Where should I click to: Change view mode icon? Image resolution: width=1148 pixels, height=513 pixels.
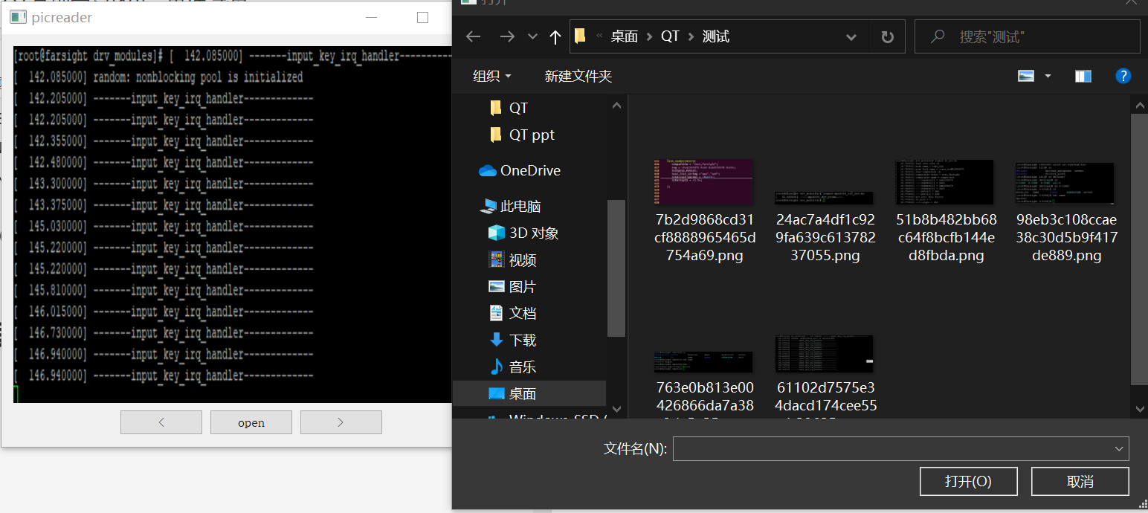pos(1026,76)
